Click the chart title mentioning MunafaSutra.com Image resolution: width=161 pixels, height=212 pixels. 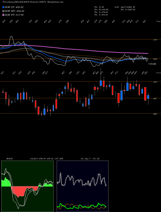tap(33, 2)
